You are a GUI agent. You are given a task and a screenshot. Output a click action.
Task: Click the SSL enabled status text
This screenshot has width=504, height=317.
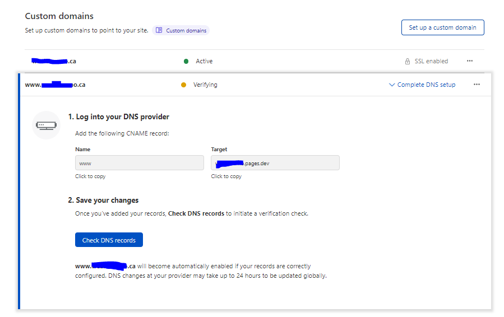point(431,62)
